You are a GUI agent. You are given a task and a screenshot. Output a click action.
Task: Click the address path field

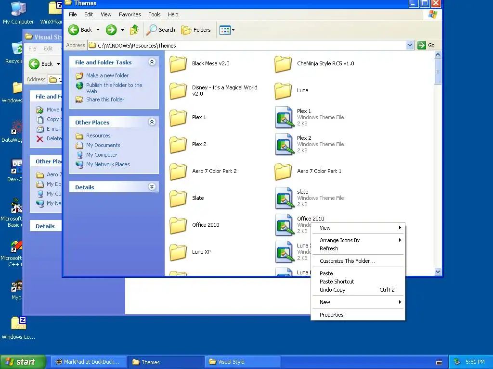247,46
